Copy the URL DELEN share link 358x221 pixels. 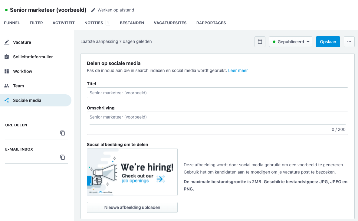coord(62,133)
